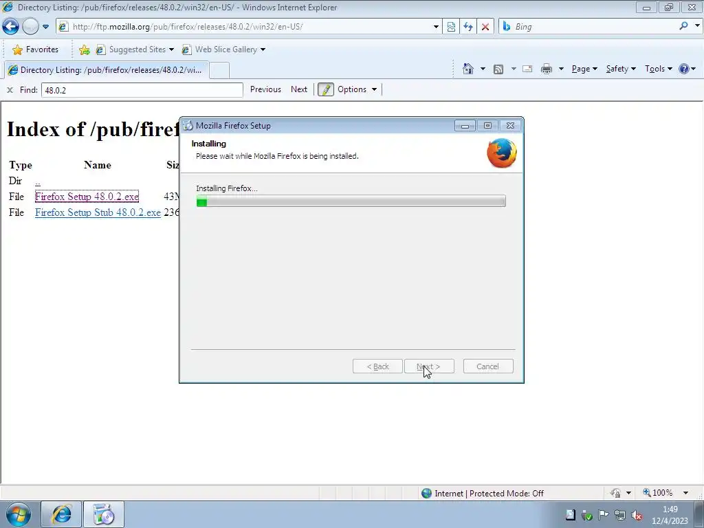
Task: Click the Type column header
Action: click(x=21, y=165)
